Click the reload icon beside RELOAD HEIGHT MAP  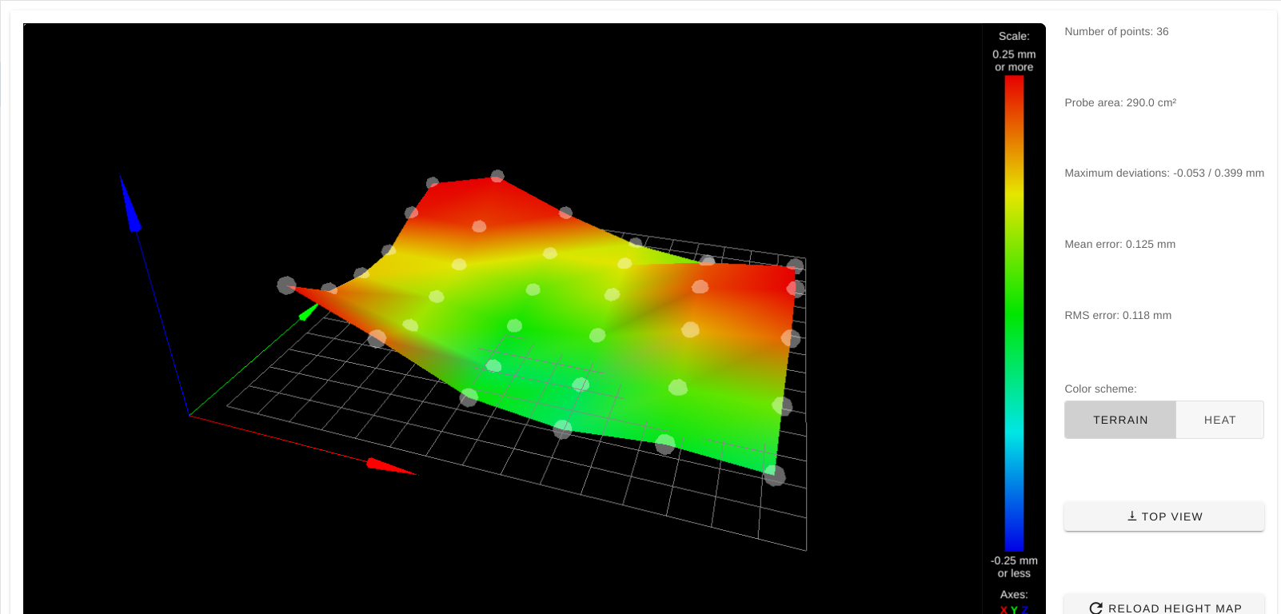pos(1096,608)
